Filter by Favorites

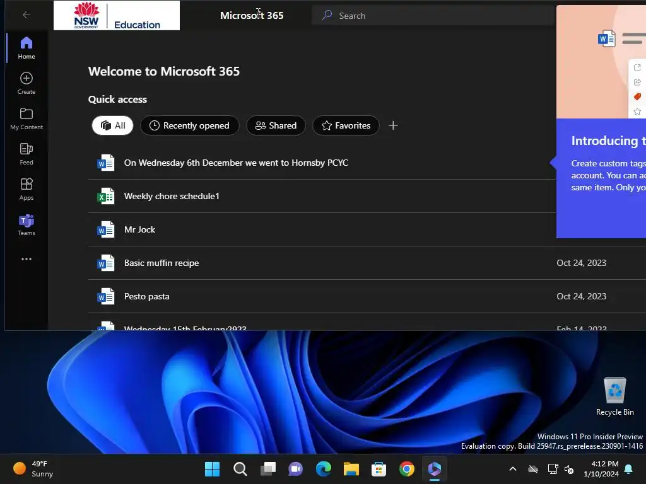[346, 125]
